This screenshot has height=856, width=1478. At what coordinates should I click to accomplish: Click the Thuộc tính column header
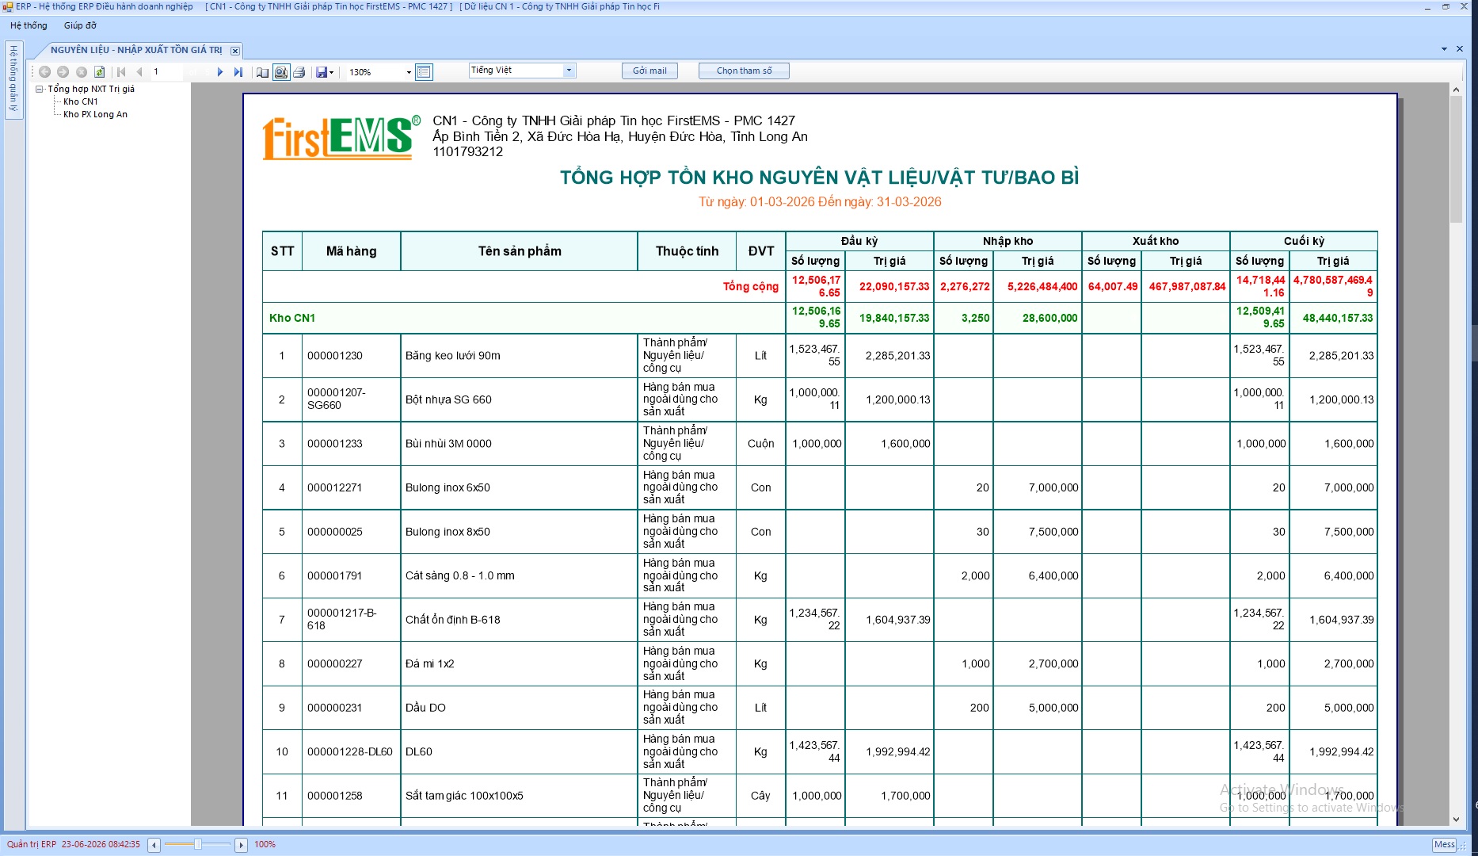[687, 251]
